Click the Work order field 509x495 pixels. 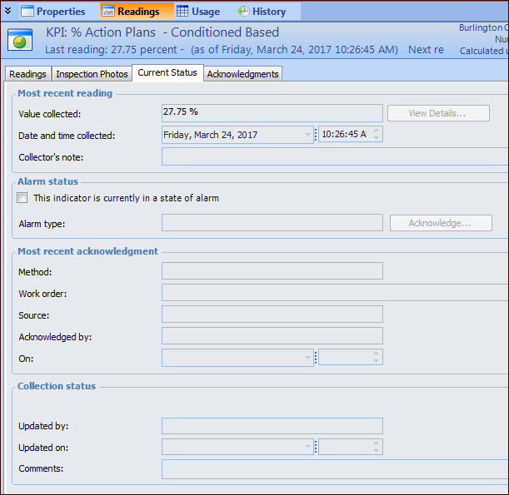click(x=335, y=292)
